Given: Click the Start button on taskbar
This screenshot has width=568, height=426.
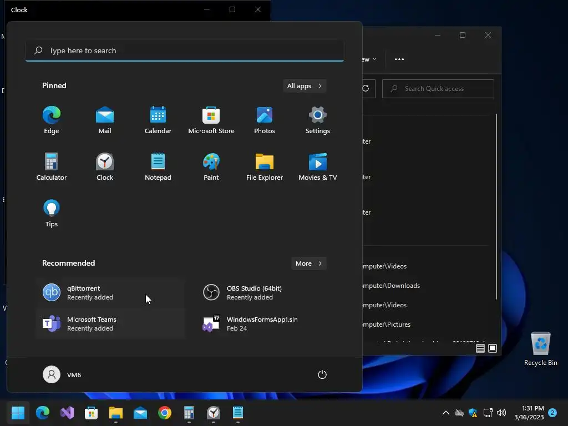Looking at the screenshot, I should point(18,413).
